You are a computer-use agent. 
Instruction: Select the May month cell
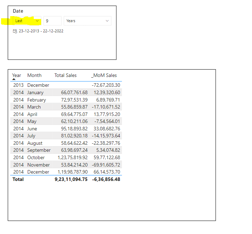tap(32, 122)
